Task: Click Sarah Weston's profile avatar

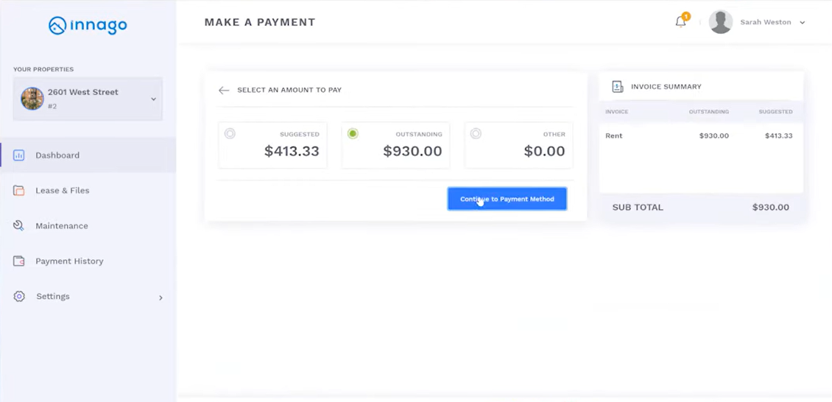Action: (720, 22)
